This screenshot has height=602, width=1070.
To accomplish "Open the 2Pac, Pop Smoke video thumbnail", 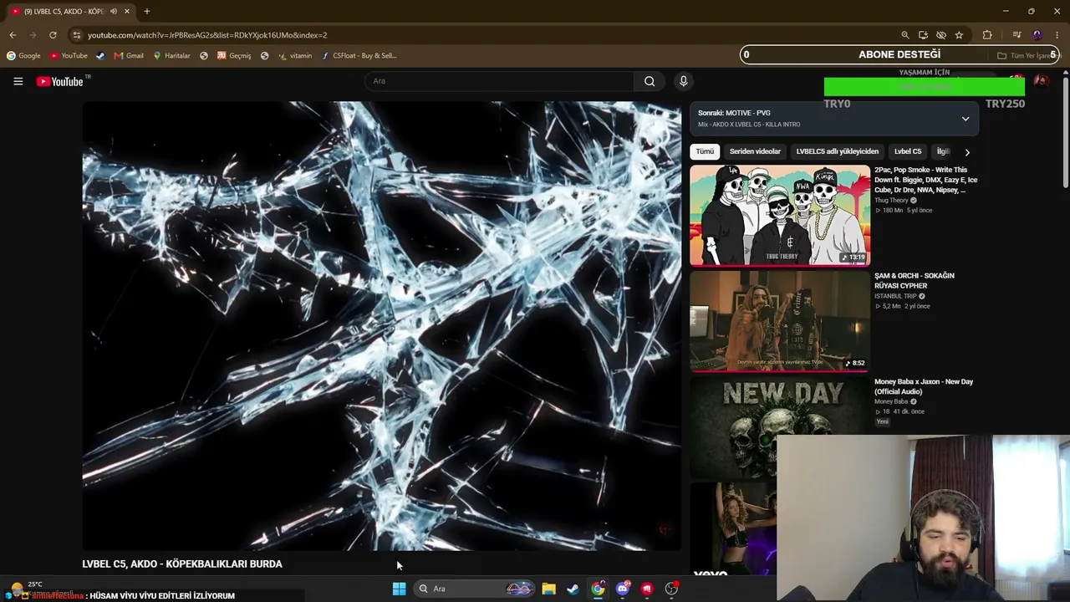I will coord(780,215).
